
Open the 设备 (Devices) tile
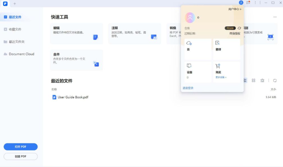point(198,71)
